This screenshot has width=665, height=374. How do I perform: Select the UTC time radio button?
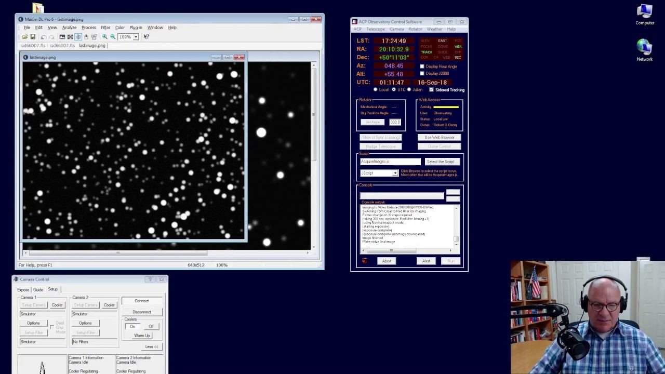coord(394,90)
